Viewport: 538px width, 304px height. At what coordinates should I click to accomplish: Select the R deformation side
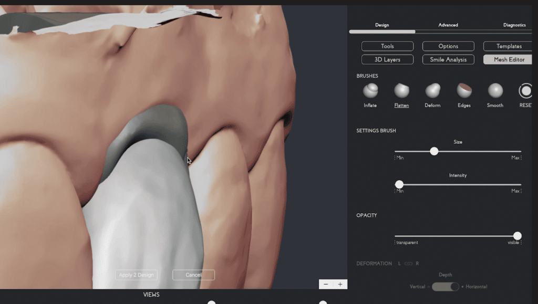[x=417, y=264]
